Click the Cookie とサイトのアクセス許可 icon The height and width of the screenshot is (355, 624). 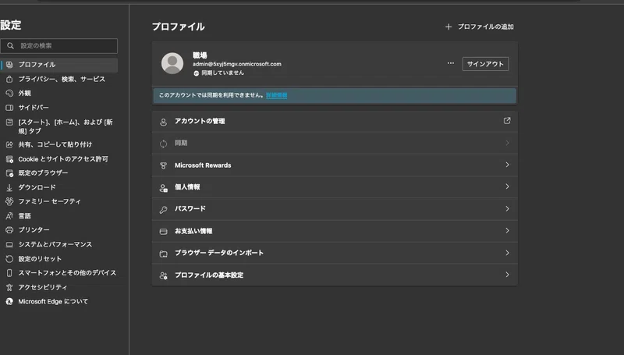9,159
